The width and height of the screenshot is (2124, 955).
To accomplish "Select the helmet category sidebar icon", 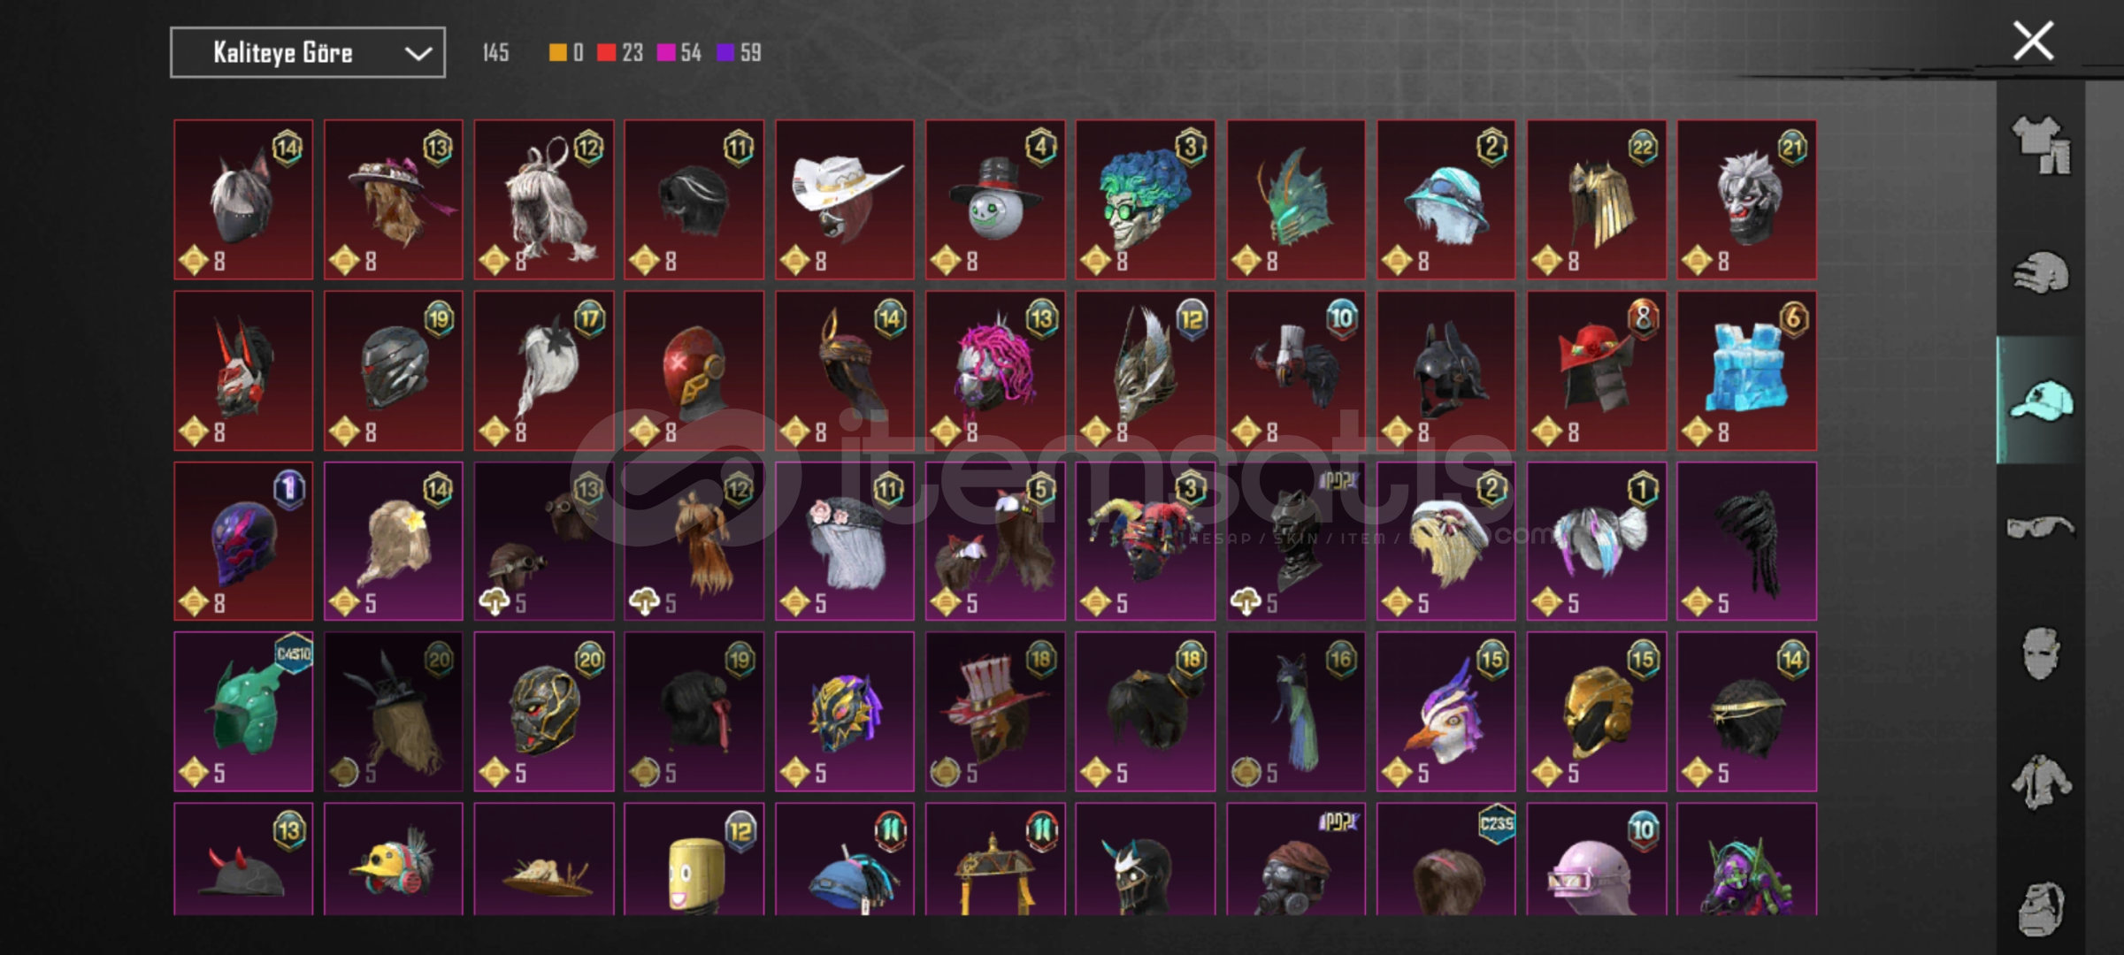I will (2041, 272).
